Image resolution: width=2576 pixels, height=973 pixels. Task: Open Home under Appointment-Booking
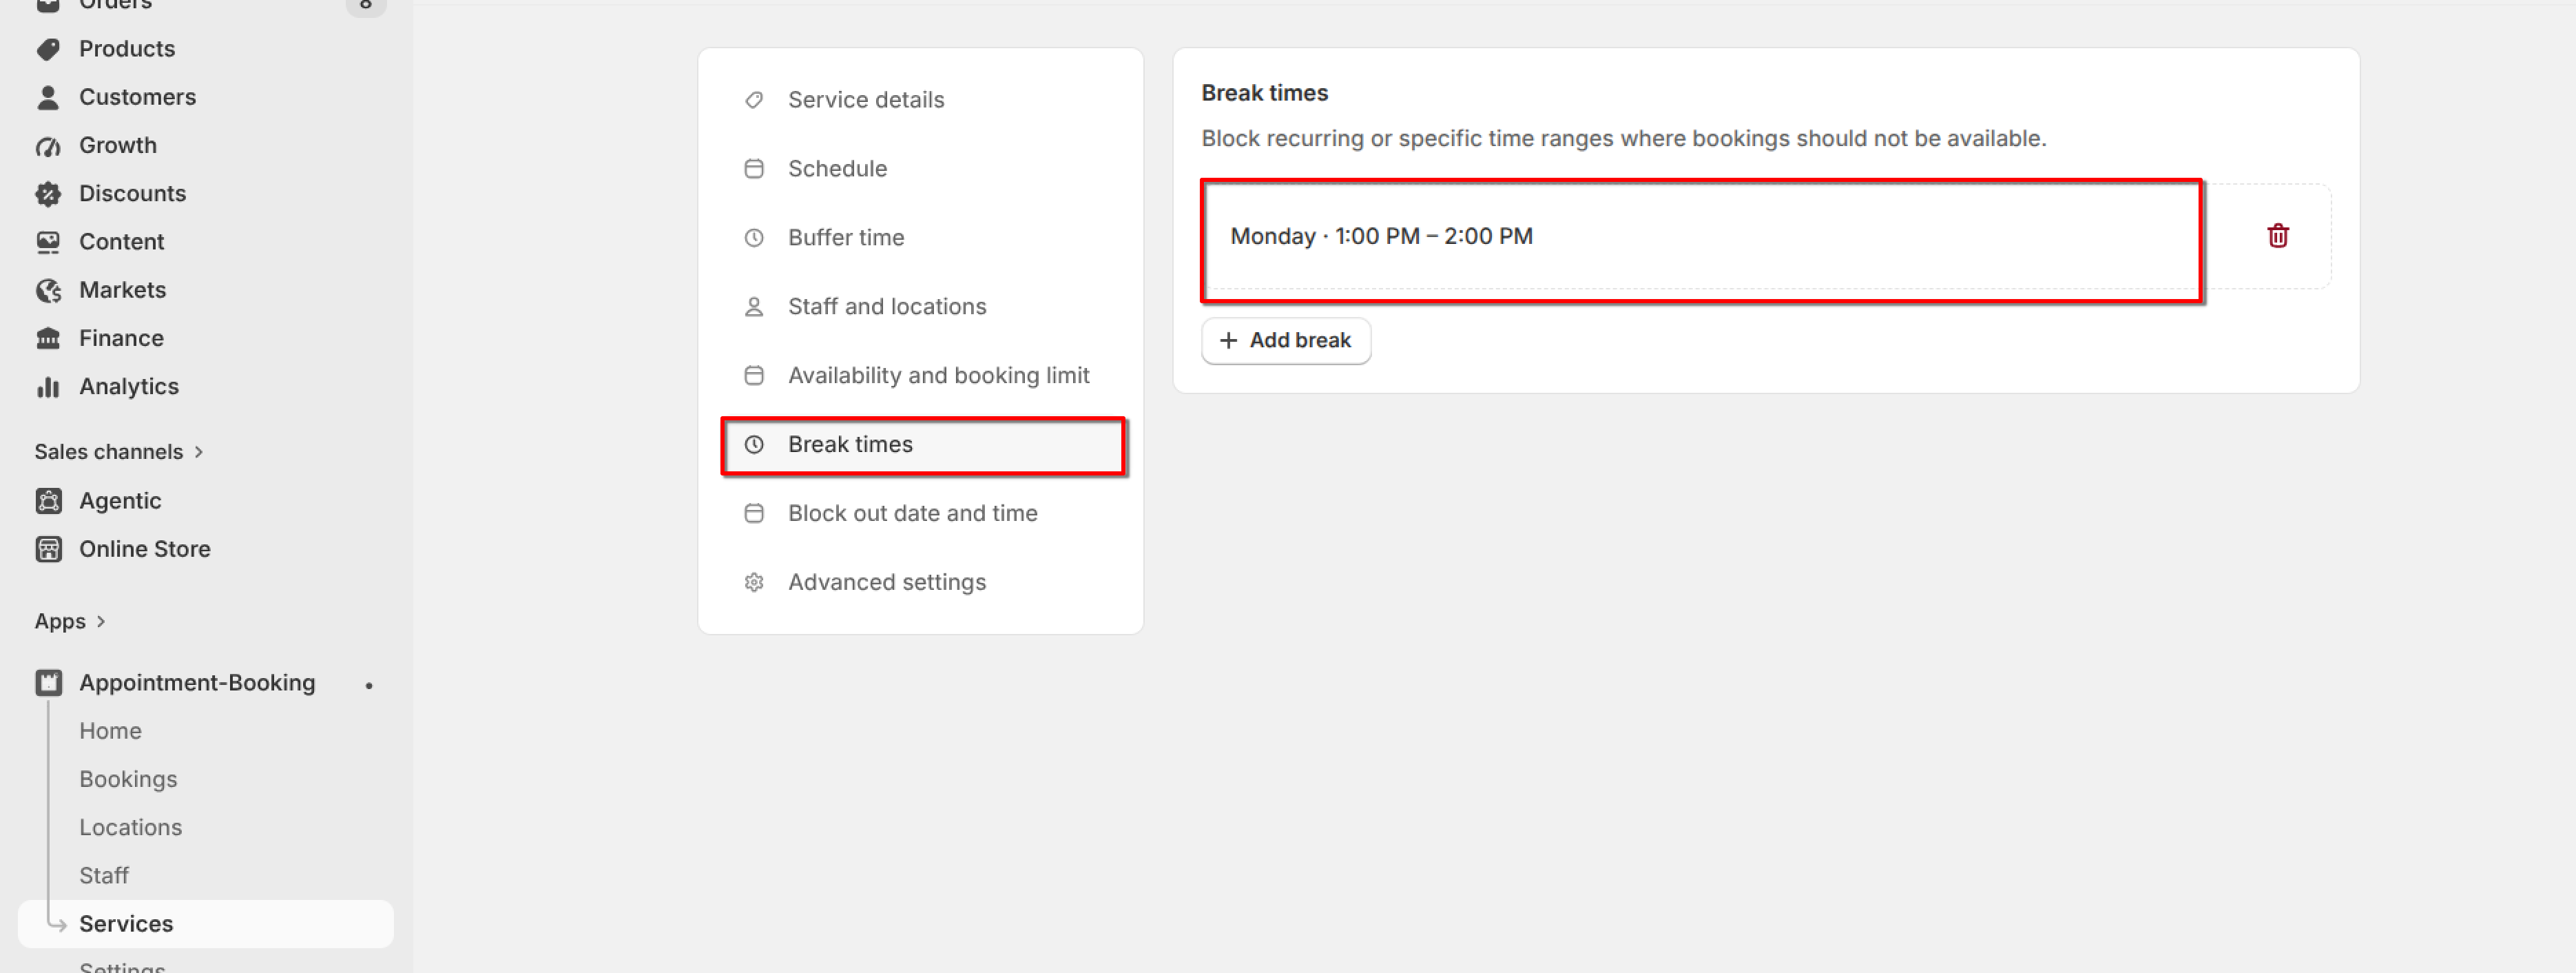pos(111,731)
